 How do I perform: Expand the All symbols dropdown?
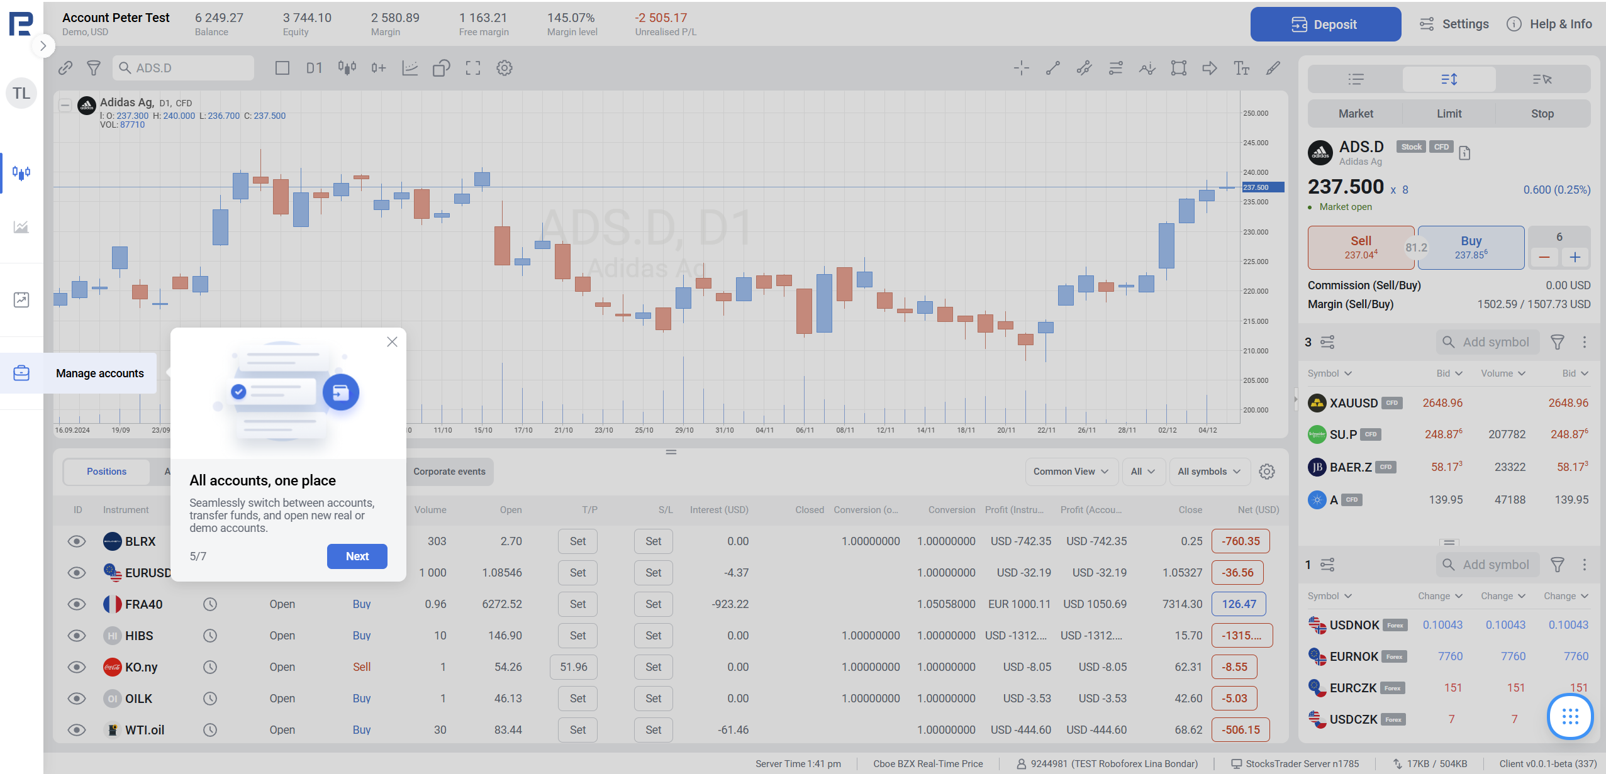(1208, 472)
